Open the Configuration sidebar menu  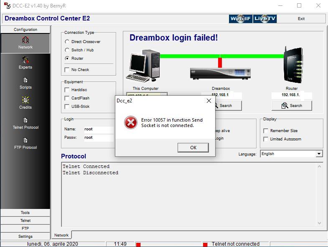25,30
